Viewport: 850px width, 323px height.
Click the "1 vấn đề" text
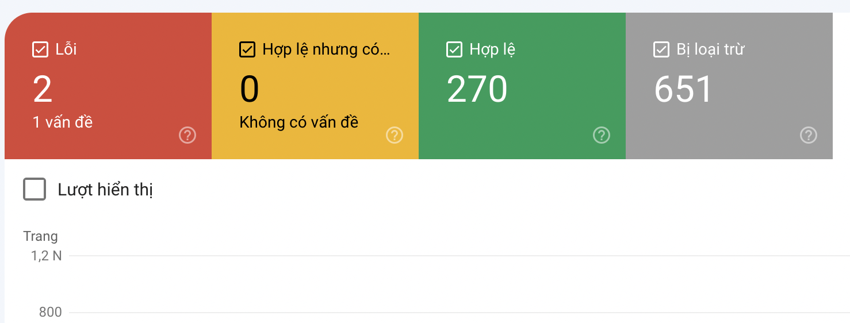[x=63, y=122]
